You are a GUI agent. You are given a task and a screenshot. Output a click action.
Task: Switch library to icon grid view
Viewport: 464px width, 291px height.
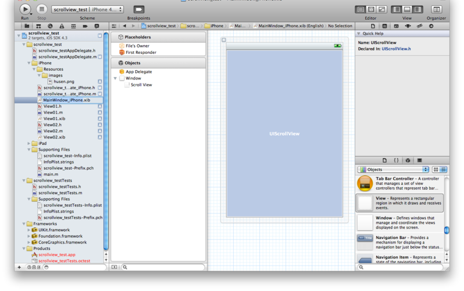click(436, 169)
